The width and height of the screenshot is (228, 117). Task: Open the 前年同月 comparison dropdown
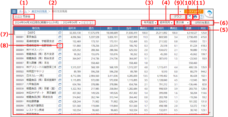coord(166,23)
